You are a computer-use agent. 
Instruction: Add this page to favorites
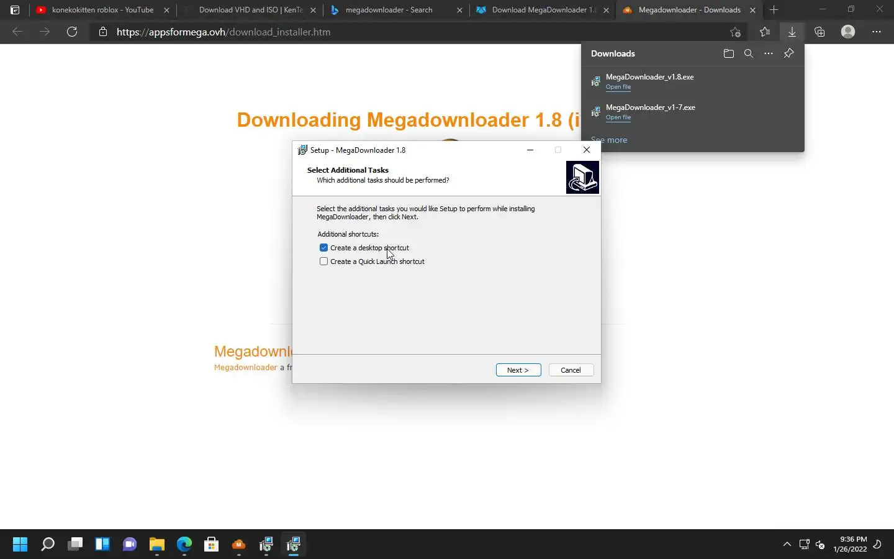point(736,32)
